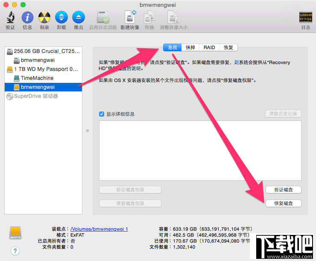Create New Image (新建映像) icon
This screenshot has width=316, height=261.
click(x=130, y=17)
